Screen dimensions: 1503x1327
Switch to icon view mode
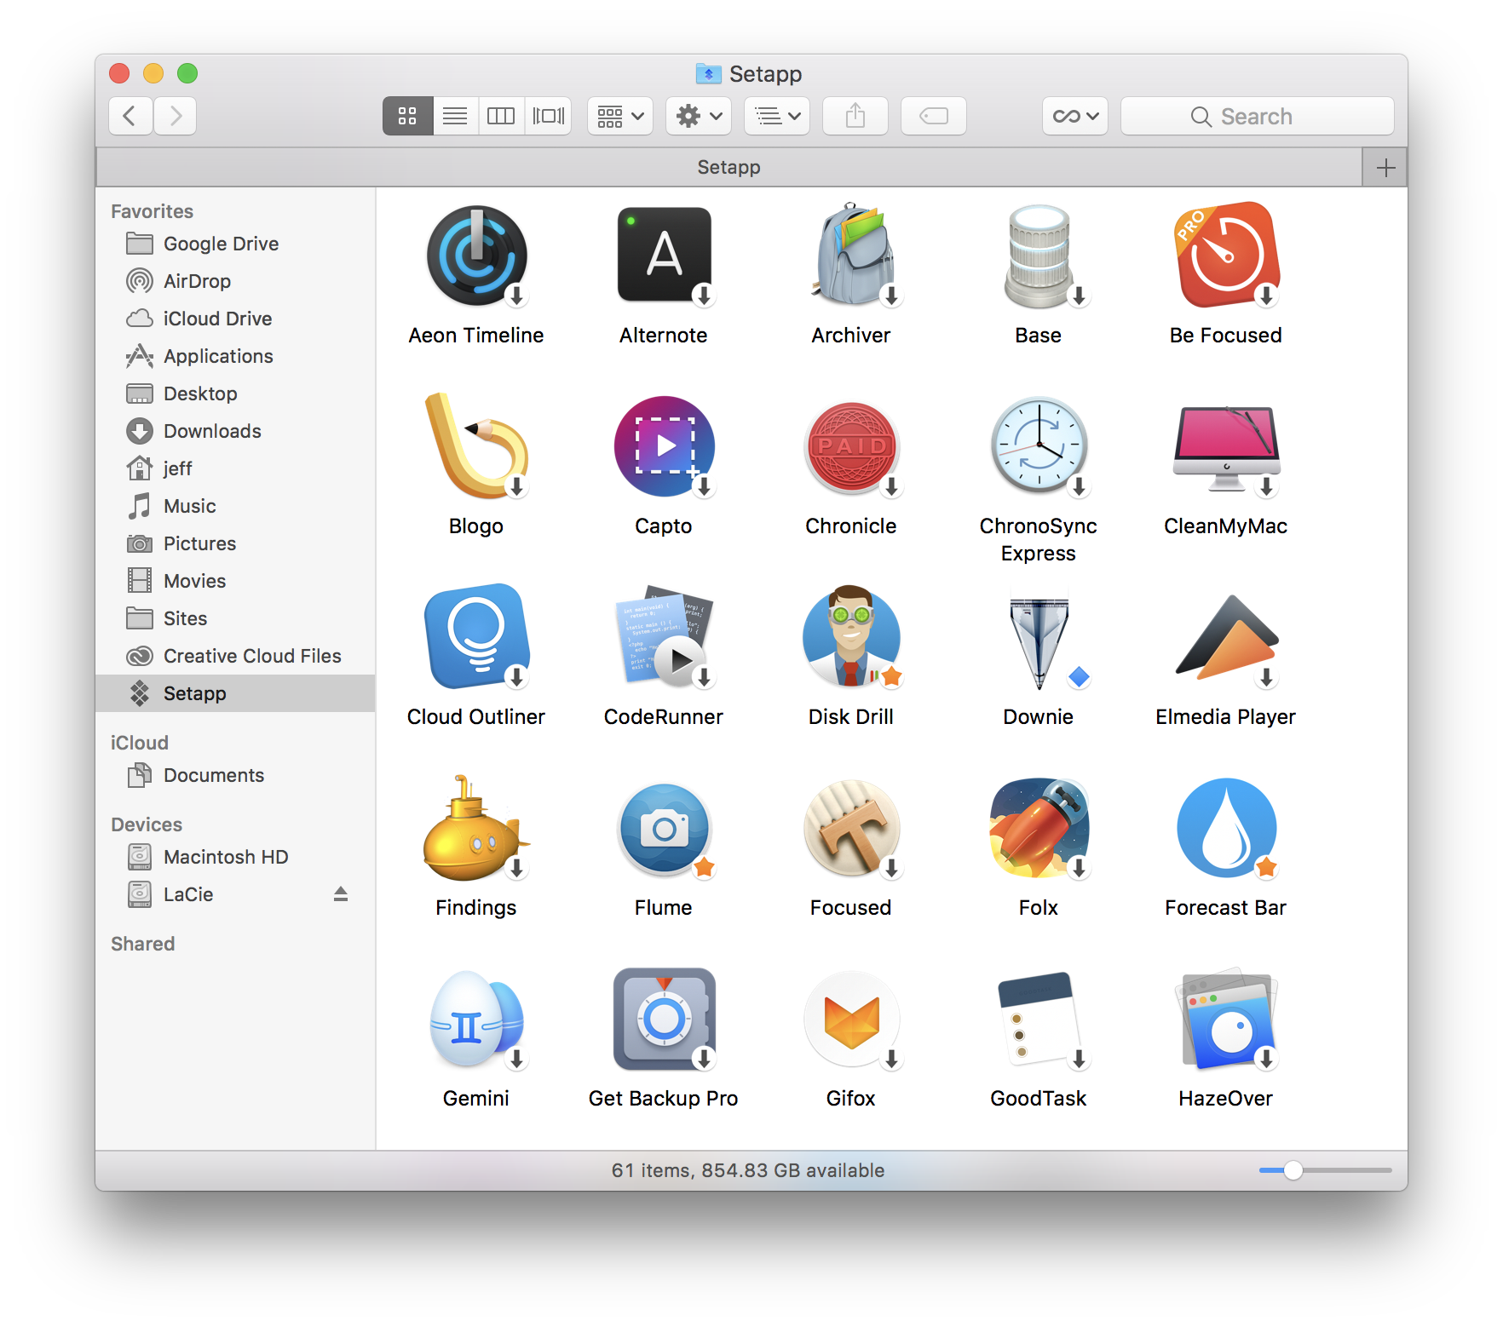coord(407,116)
